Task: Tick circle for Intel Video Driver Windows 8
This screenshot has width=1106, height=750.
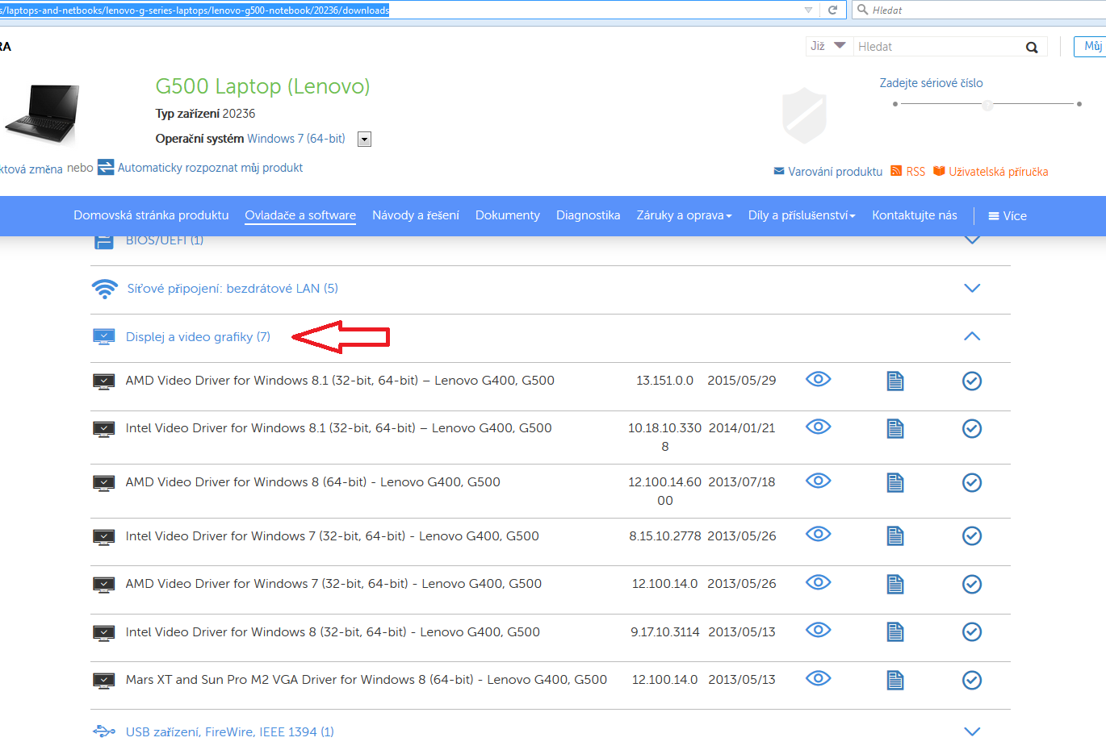Action: (972, 631)
